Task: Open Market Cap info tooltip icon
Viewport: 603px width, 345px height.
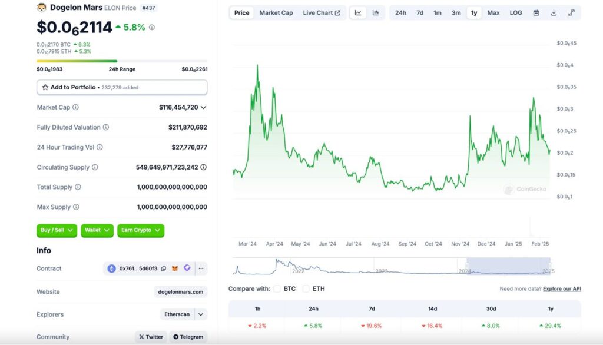Action: [76, 107]
